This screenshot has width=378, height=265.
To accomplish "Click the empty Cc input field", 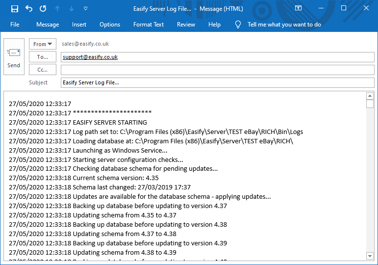I will [x=217, y=70].
